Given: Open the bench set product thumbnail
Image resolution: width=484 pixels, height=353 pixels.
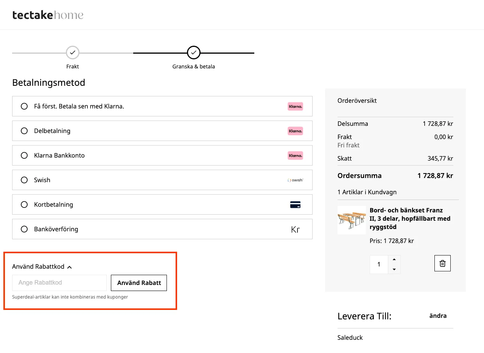Looking at the screenshot, I should tap(352, 220).
